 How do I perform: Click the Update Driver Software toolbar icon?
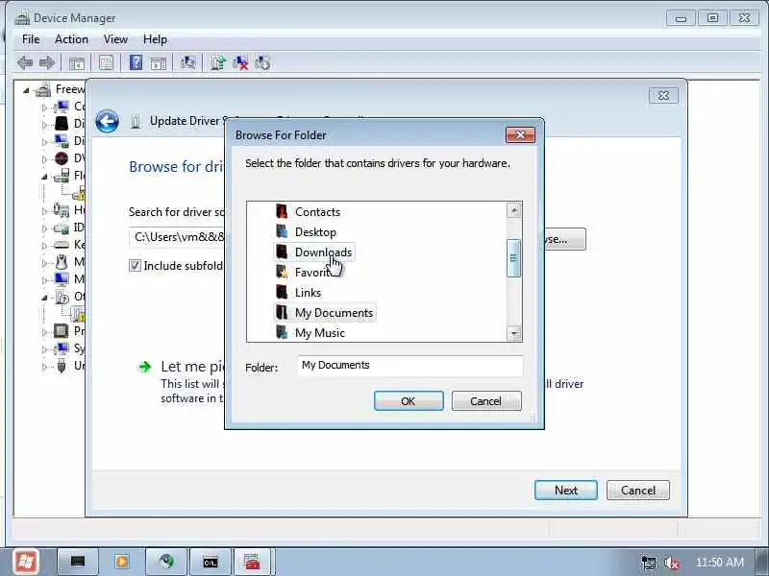tap(218, 62)
